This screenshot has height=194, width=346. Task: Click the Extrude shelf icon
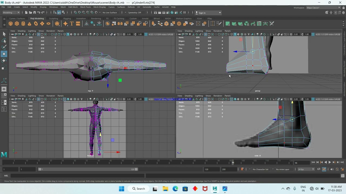point(154,24)
